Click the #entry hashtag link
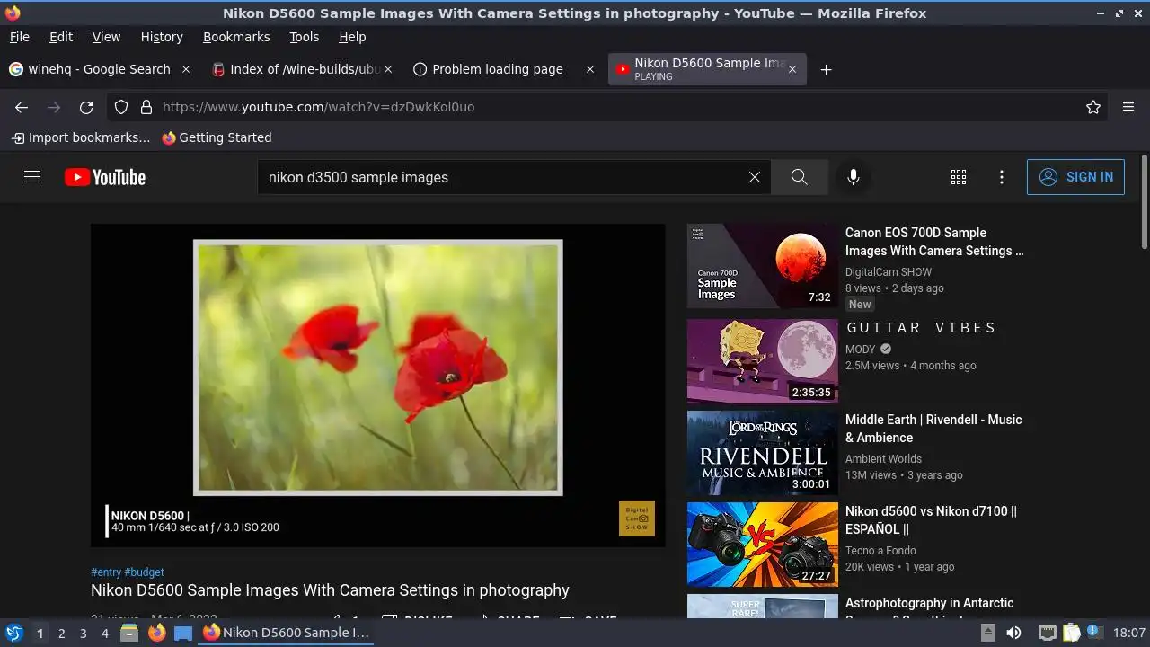The height and width of the screenshot is (647, 1150). [x=106, y=572]
